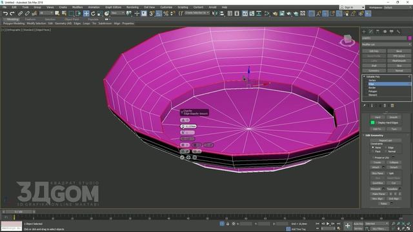Open the reference coordinate system dropdown
413x232 pixels.
[x=117, y=13]
